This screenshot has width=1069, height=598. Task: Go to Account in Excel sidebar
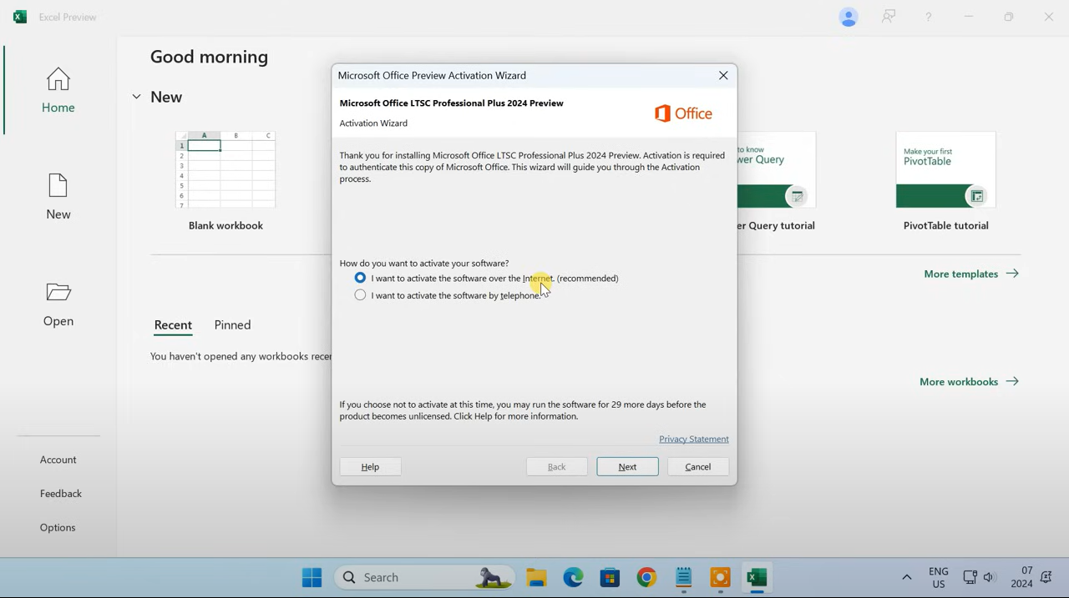pyautogui.click(x=58, y=460)
